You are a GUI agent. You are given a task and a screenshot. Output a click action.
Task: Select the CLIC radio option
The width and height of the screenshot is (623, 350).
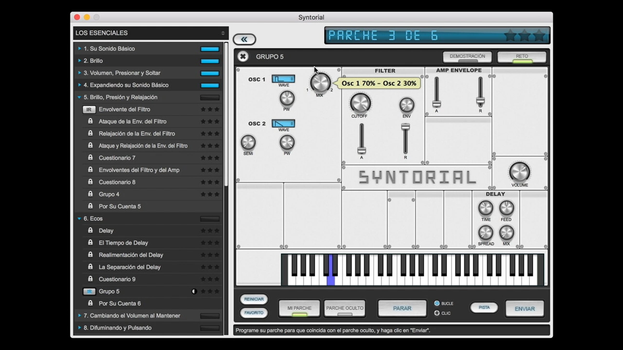(x=437, y=313)
